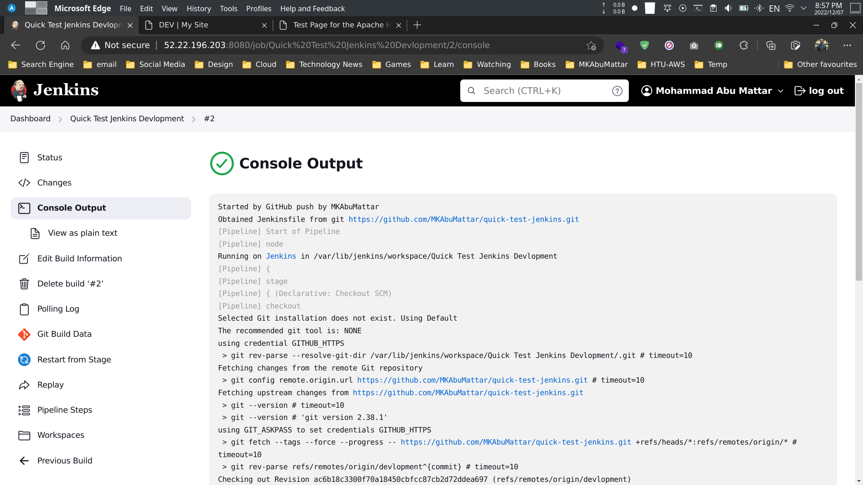Image resolution: width=863 pixels, height=485 pixels.
Task: Click the trash icon to delete build #2
Action: coord(24,283)
